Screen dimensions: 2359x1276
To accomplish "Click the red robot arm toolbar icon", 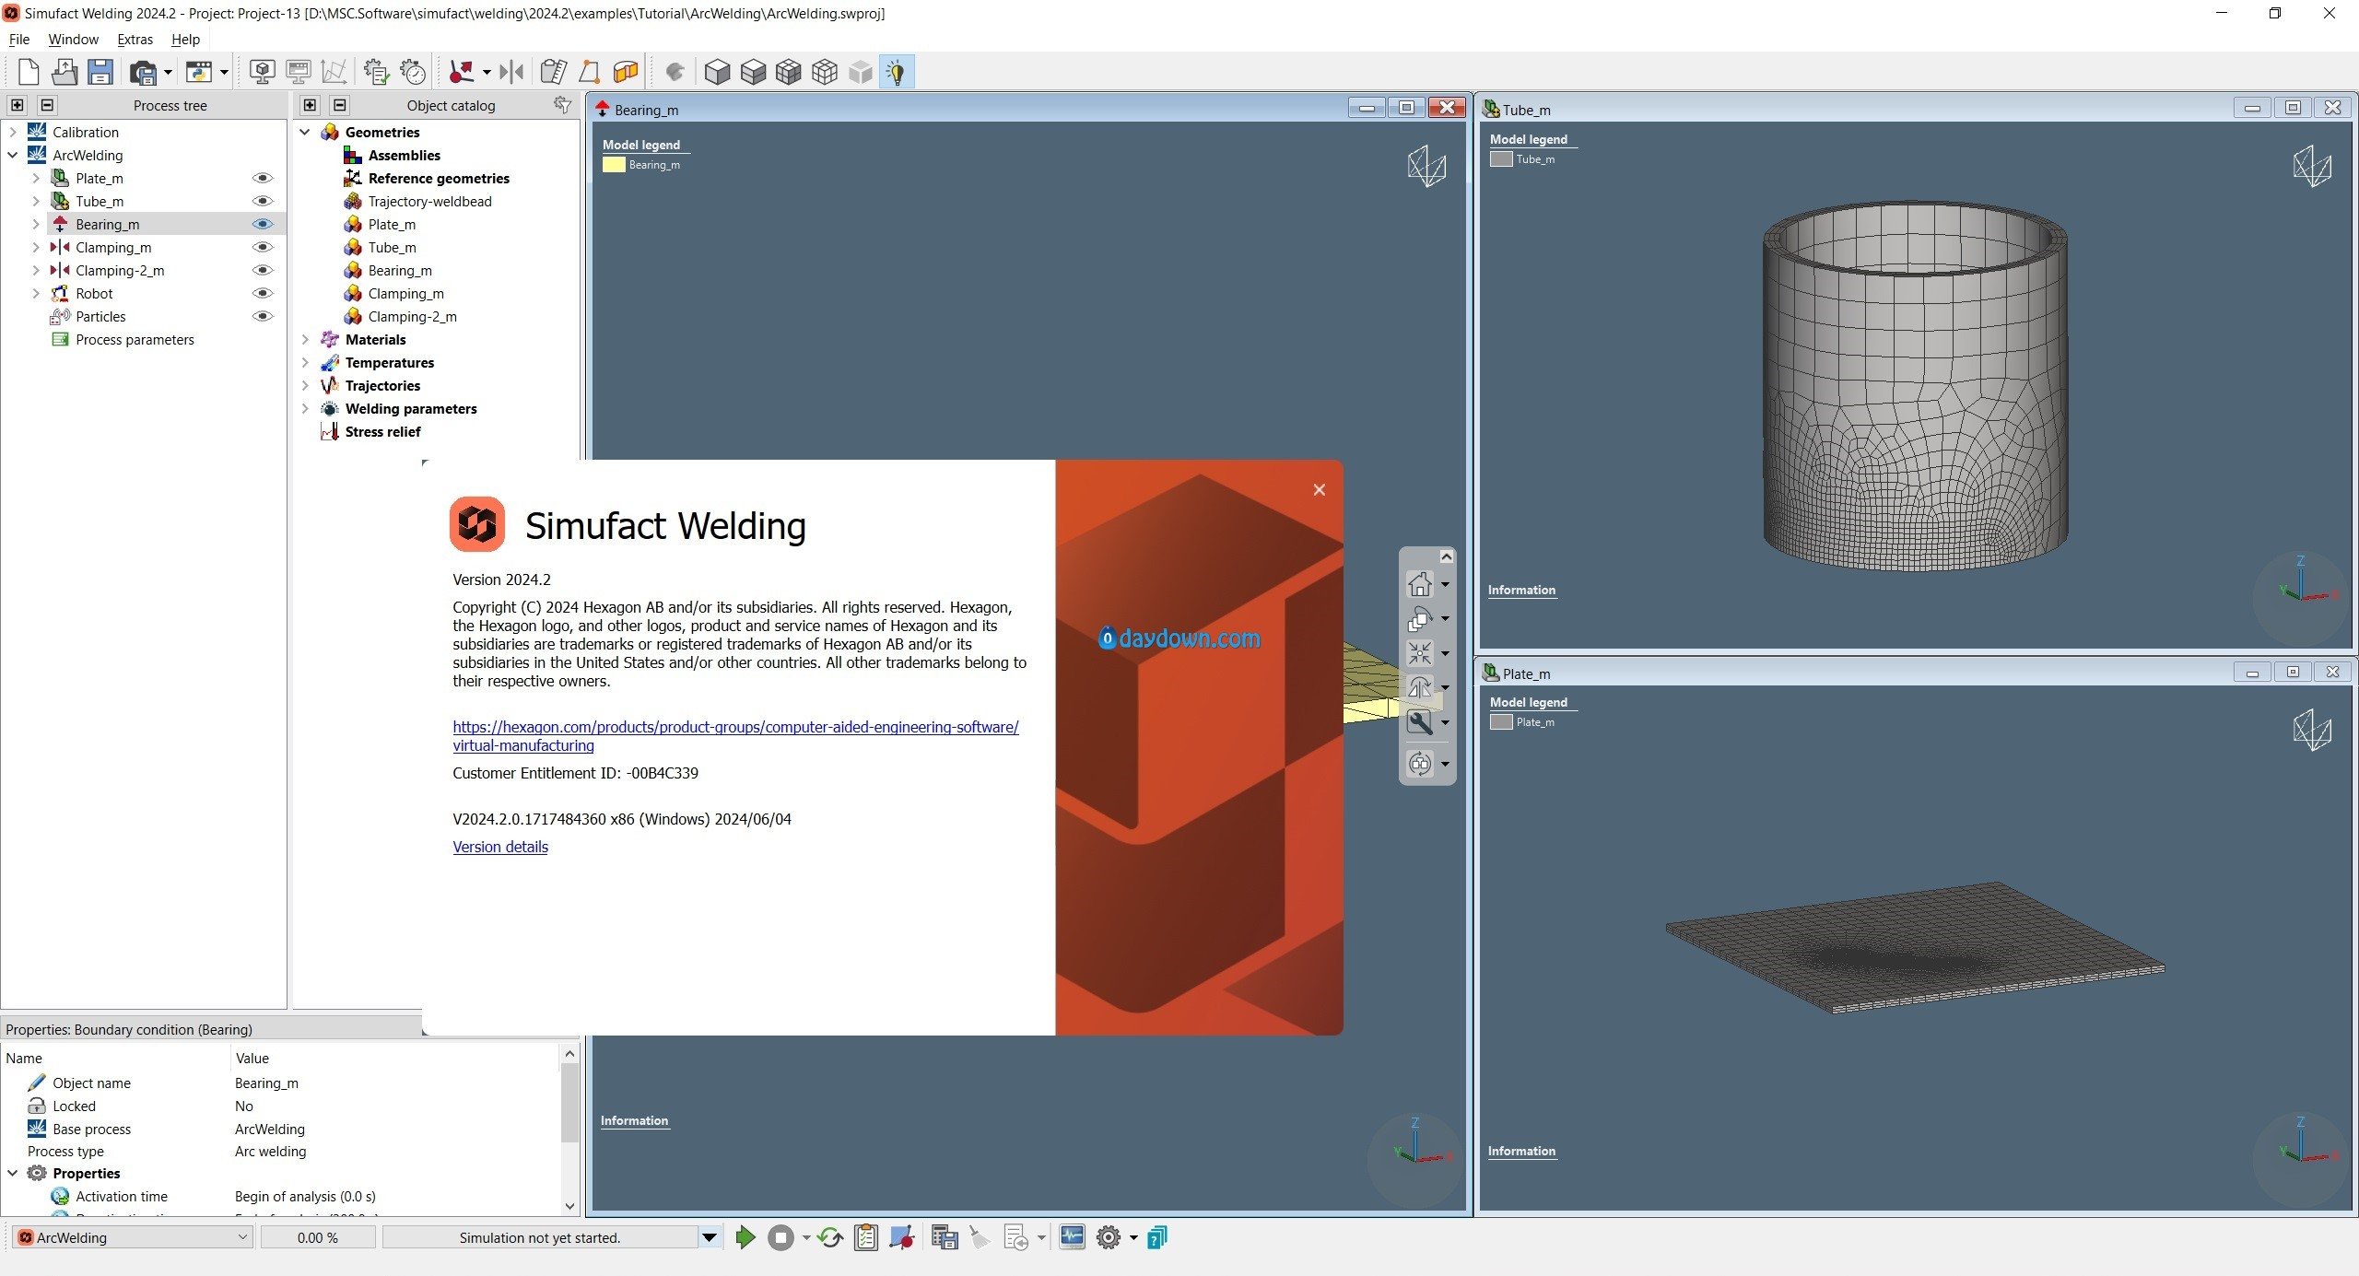I will 462,72.
